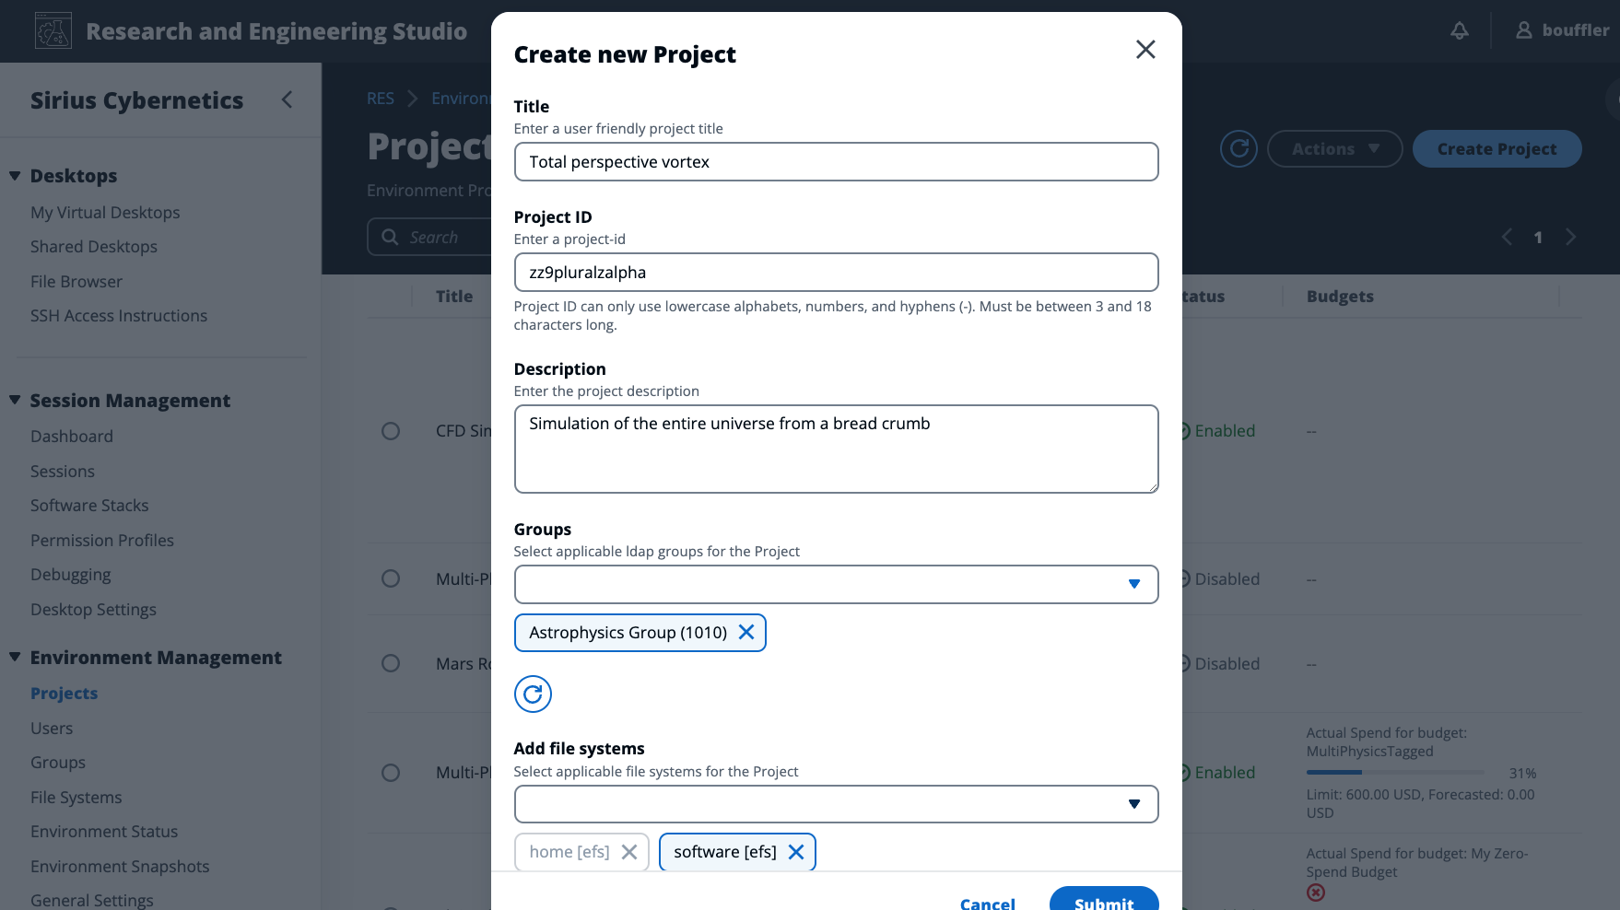Click the Create Project button
The image size is (1620, 910).
[1497, 148]
